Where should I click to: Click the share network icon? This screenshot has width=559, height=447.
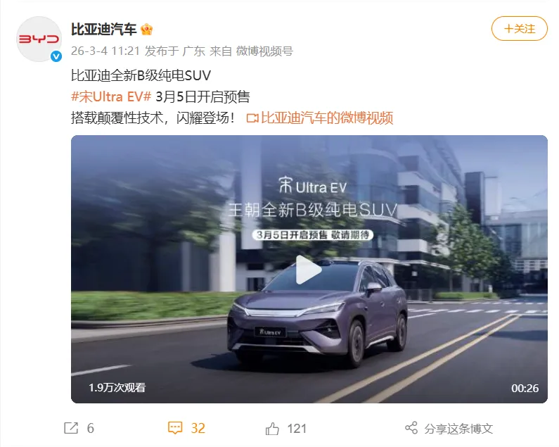click(411, 428)
